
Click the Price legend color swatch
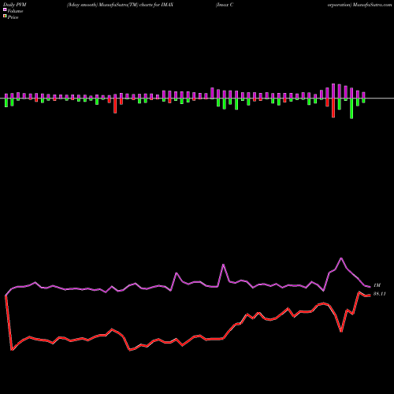click(x=5, y=17)
